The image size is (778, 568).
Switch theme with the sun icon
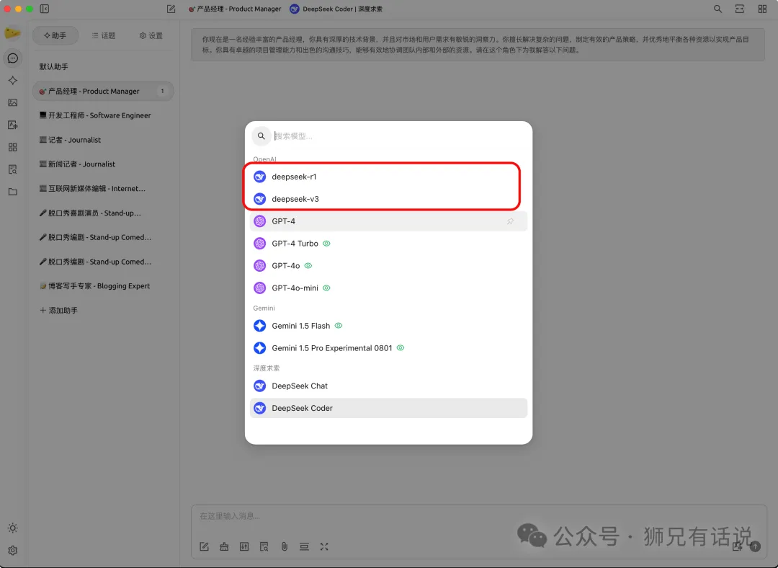(12, 528)
